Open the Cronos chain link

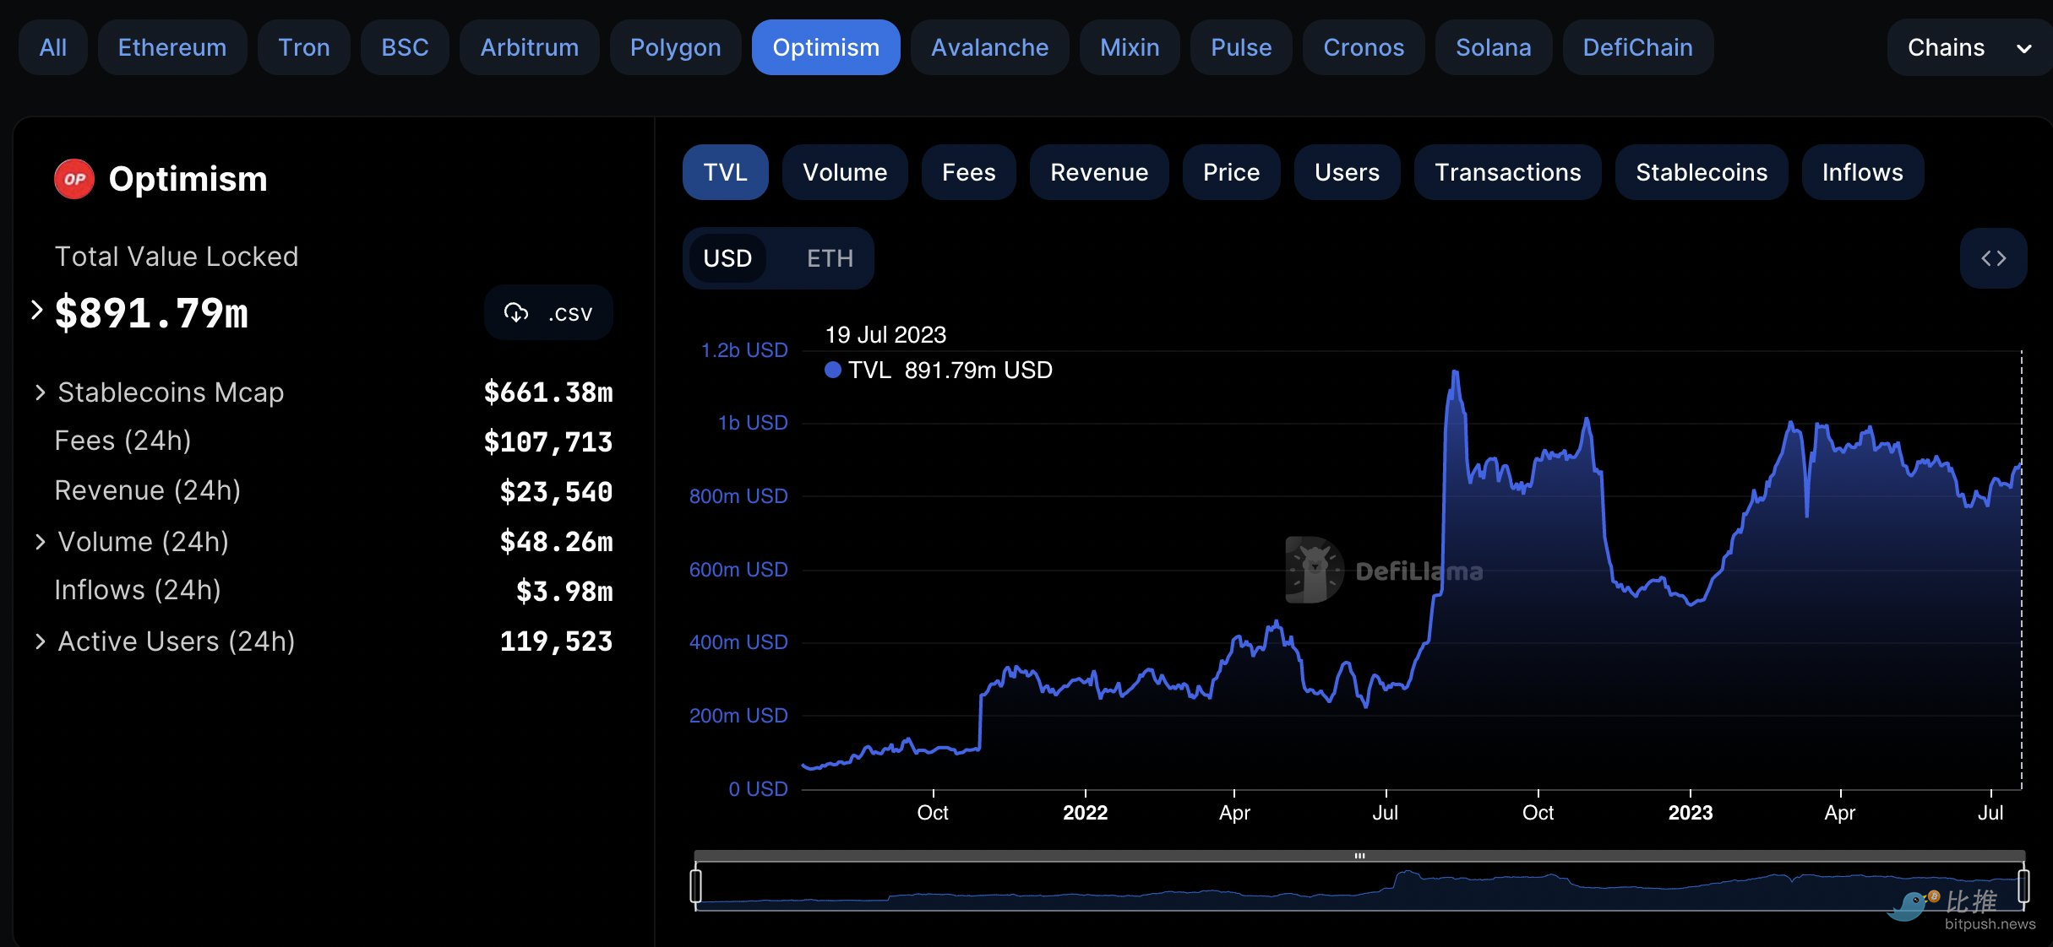click(1364, 47)
